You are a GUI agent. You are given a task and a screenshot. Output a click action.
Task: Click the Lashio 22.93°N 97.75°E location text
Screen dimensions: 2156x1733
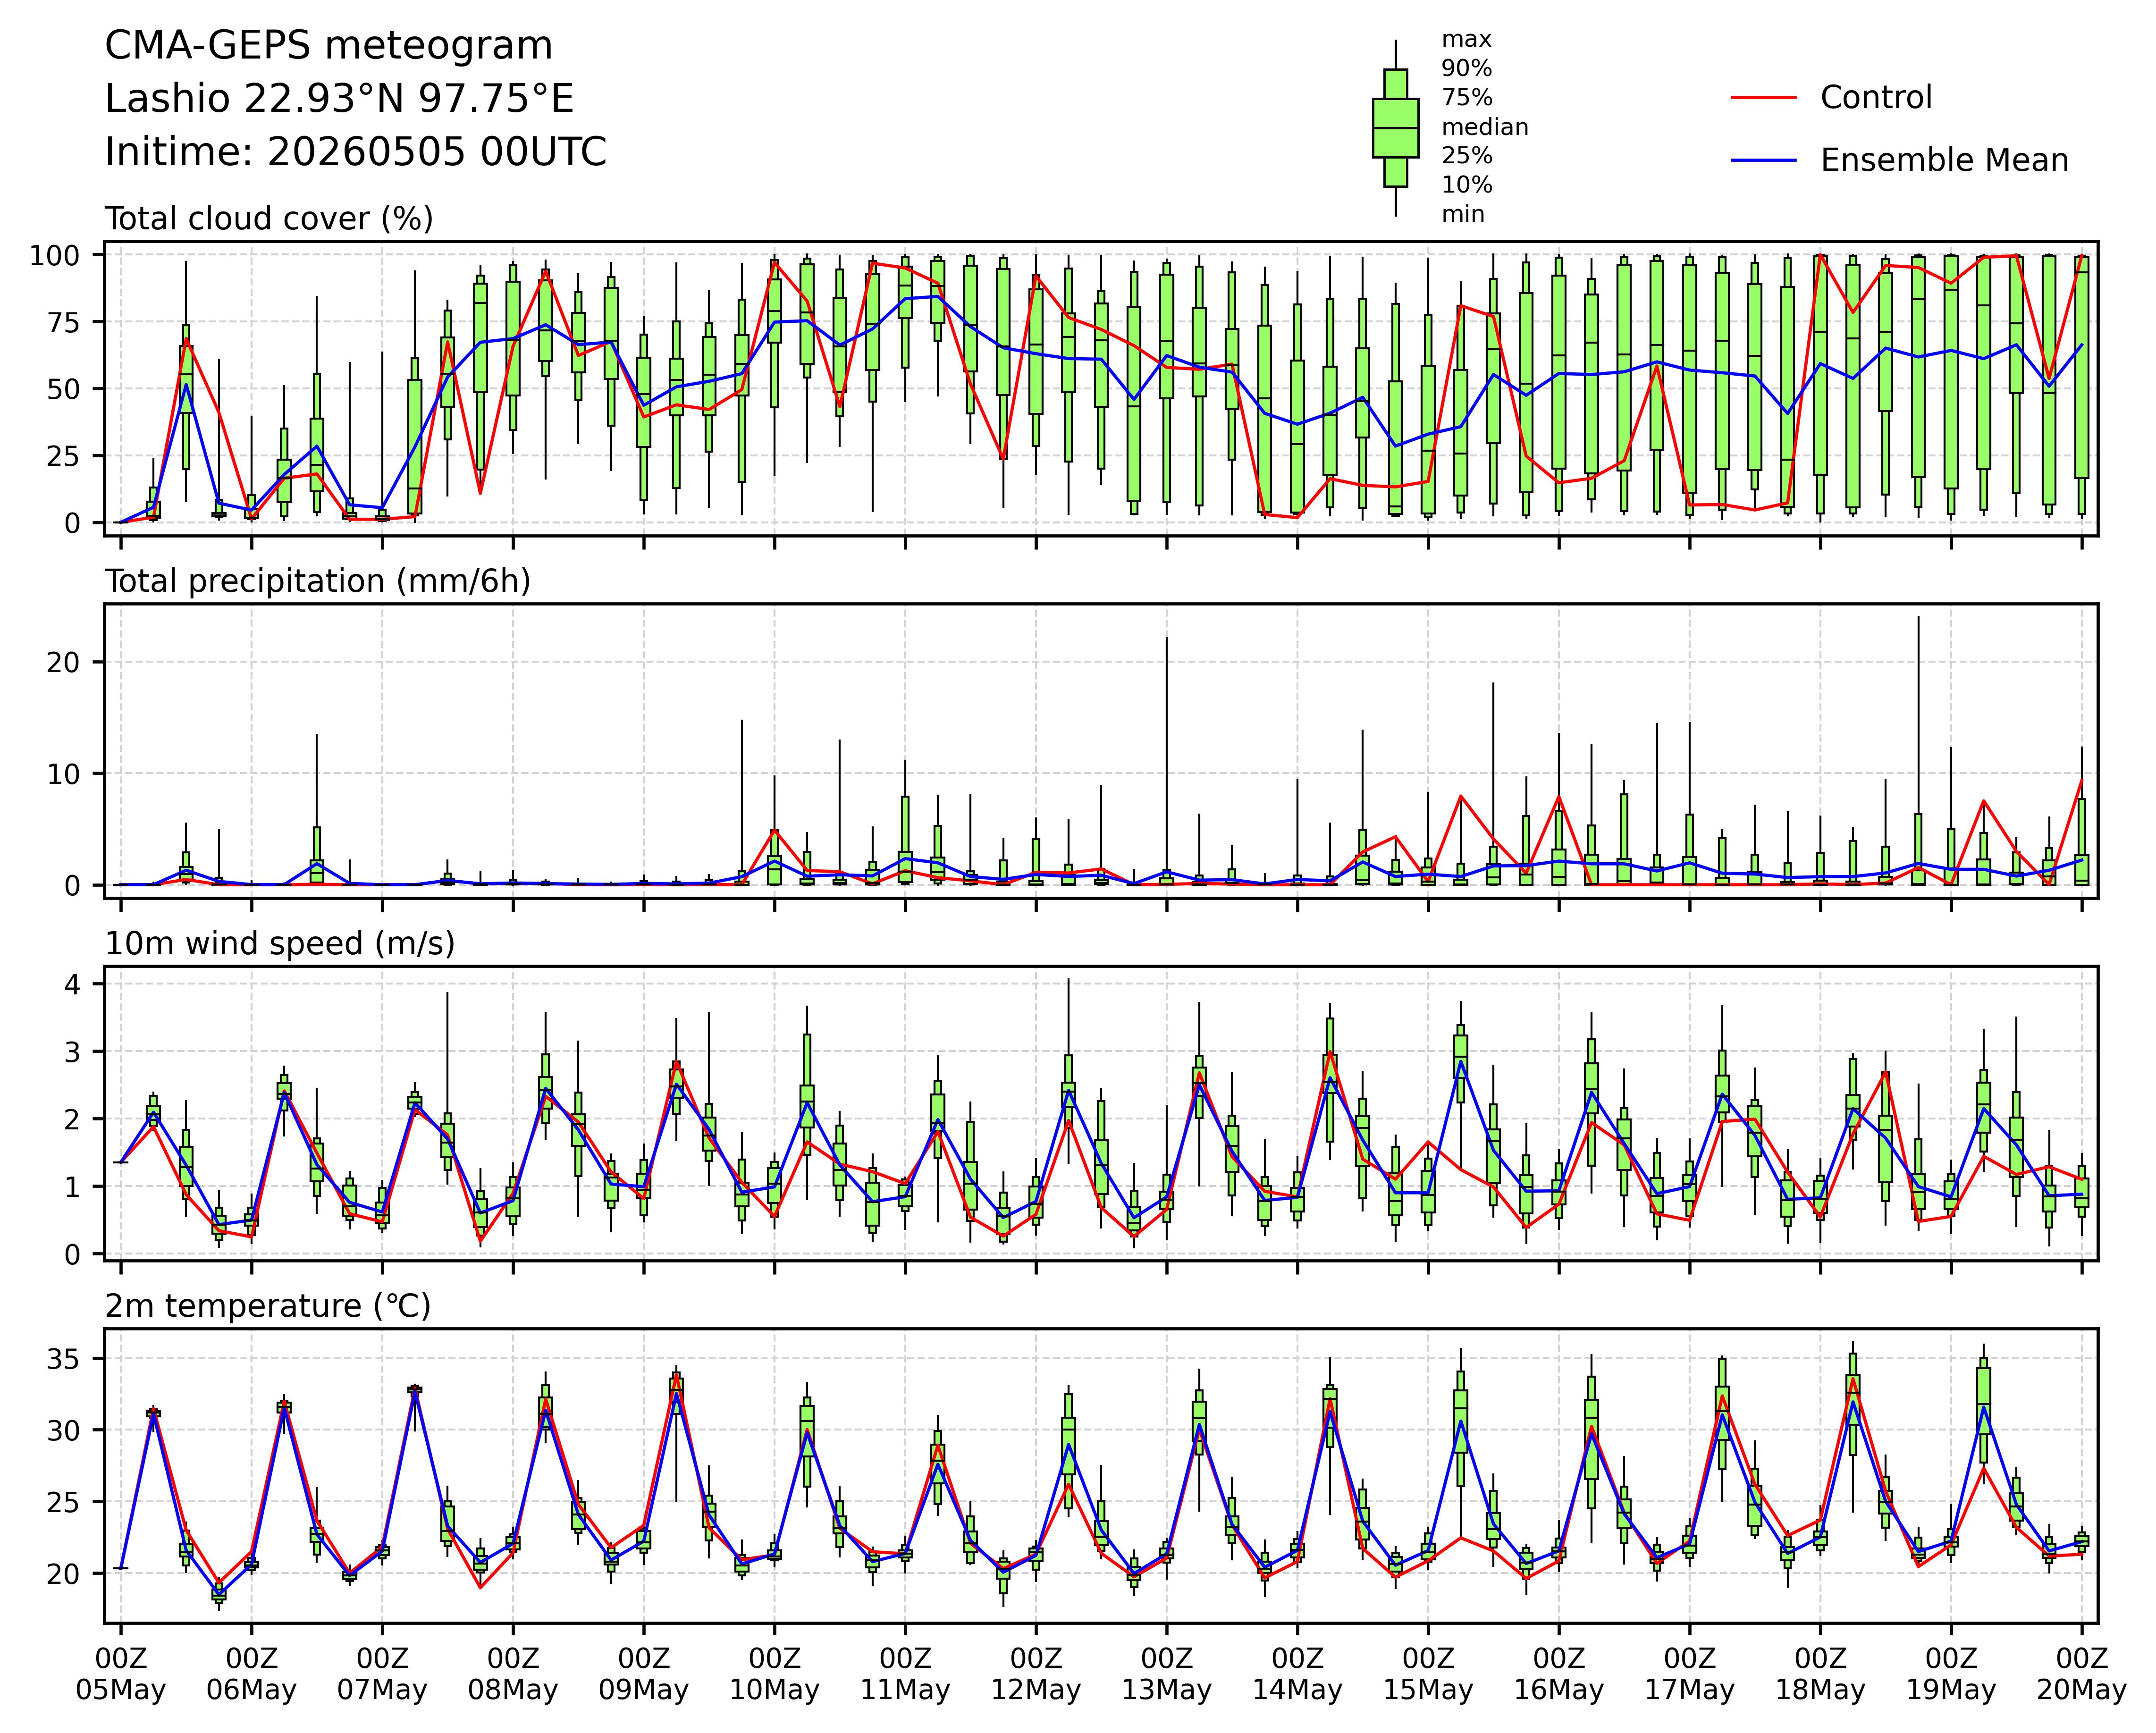coord(340,99)
